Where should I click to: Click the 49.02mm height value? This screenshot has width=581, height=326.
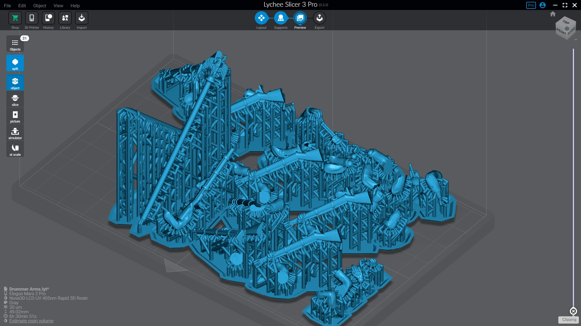(19, 312)
